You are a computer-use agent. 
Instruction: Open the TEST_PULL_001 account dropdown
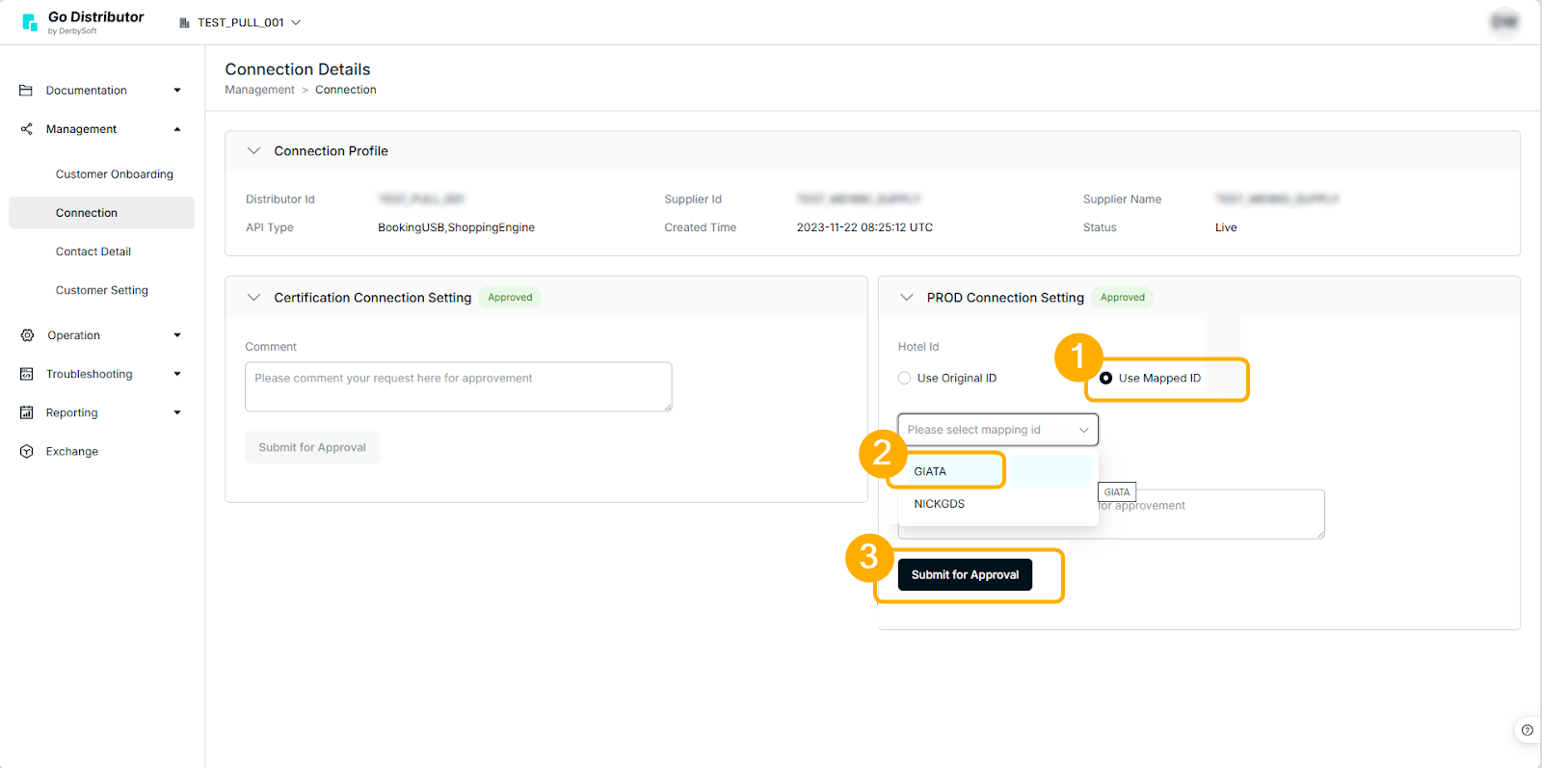pyautogui.click(x=240, y=22)
